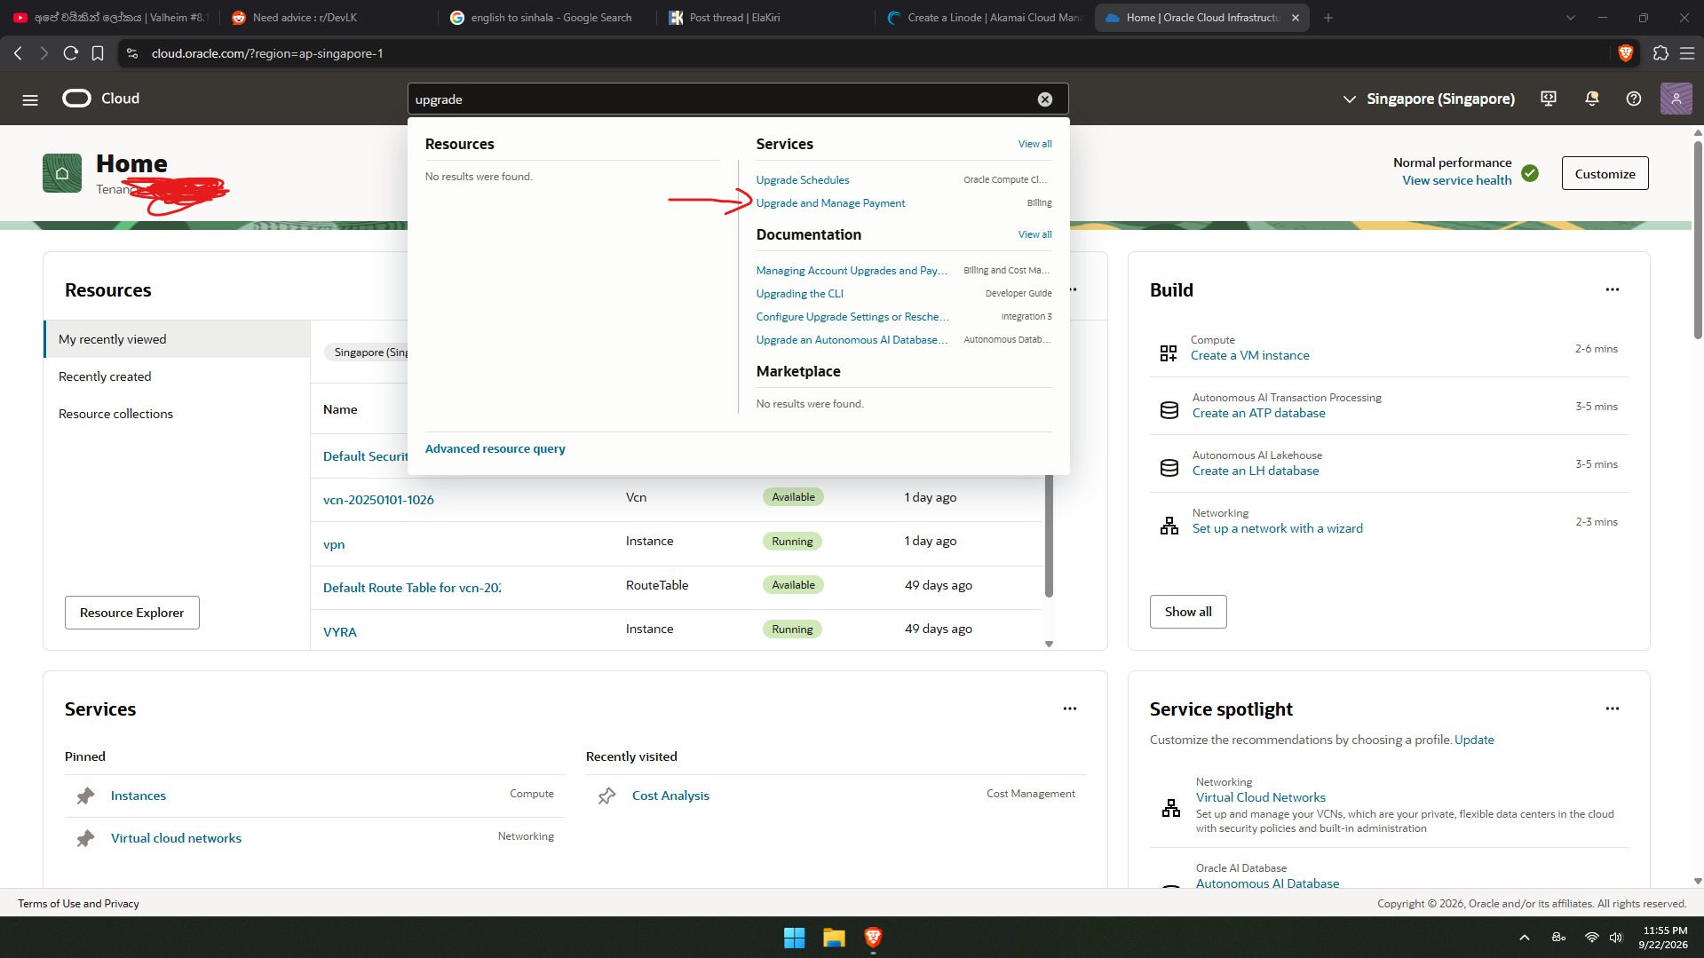Click the database icon beside Create an ATP database
The image size is (1704, 958).
point(1169,410)
